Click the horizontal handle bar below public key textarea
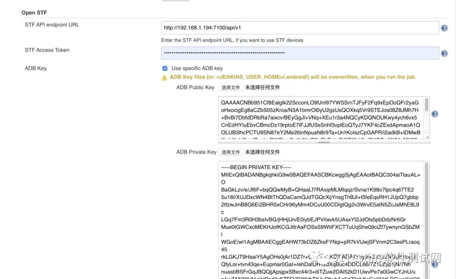This screenshot has height=279, width=456. pyautogui.click(x=324, y=142)
